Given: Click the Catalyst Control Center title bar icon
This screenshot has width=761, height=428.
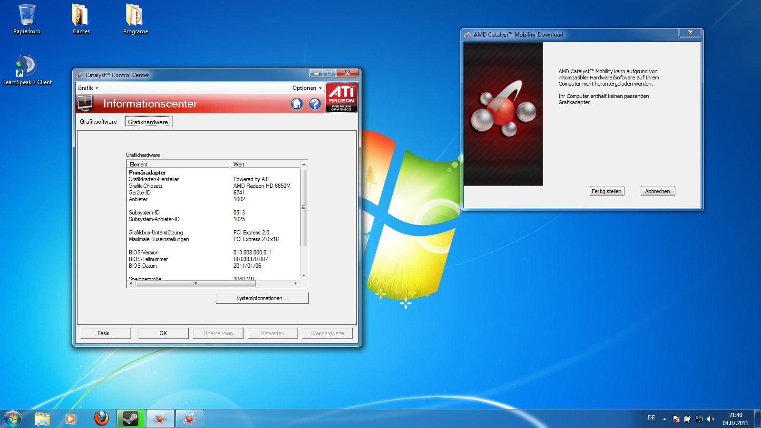Looking at the screenshot, I should tap(79, 75).
